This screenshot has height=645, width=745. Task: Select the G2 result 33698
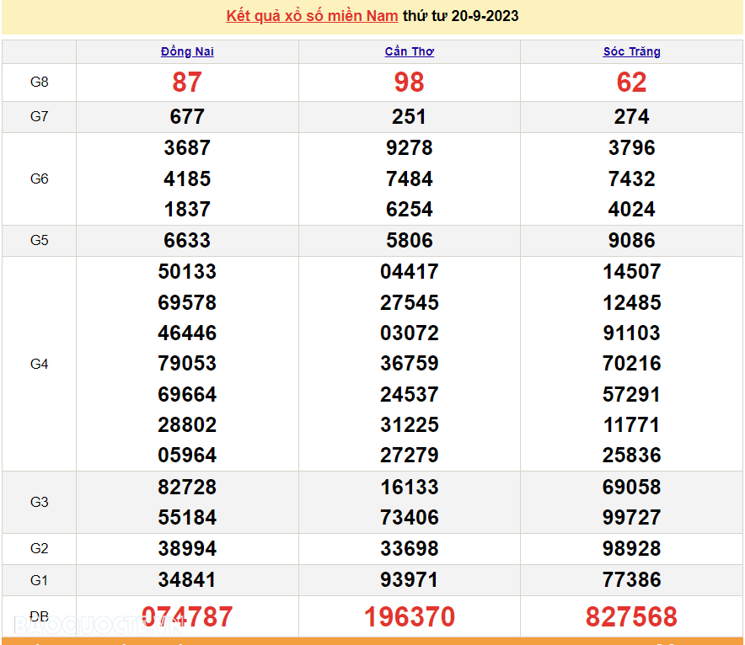[x=410, y=549]
